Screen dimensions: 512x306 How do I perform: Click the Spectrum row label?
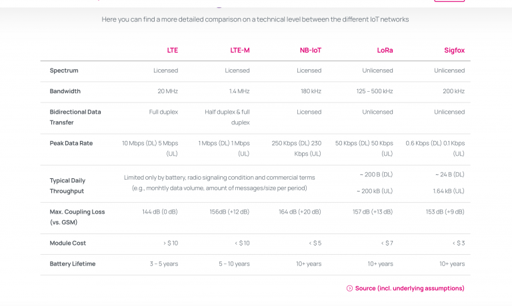[x=64, y=71]
